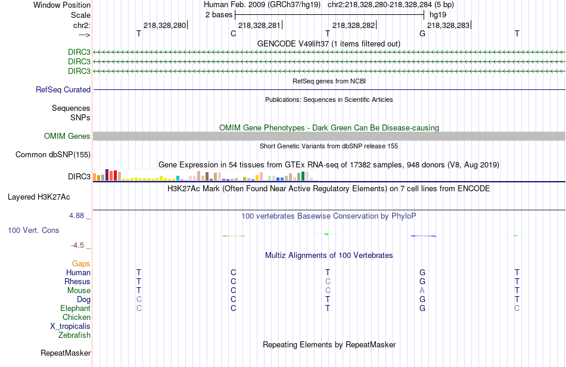Image resolution: width=566 pixels, height=367 pixels.
Task: Click the RepeatMasker track label
Action: point(66,353)
